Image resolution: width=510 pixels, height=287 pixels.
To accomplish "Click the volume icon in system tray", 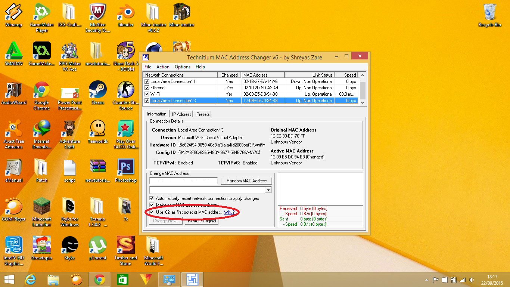I will [x=472, y=280].
